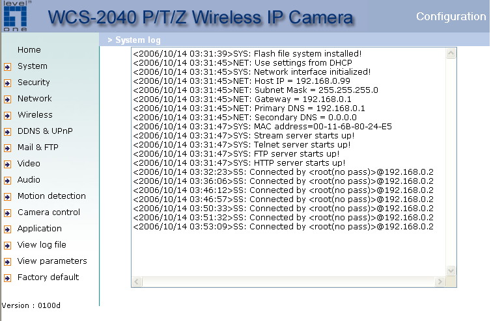491x321 pixels.
Task: Select View log file
Action: coord(42,245)
